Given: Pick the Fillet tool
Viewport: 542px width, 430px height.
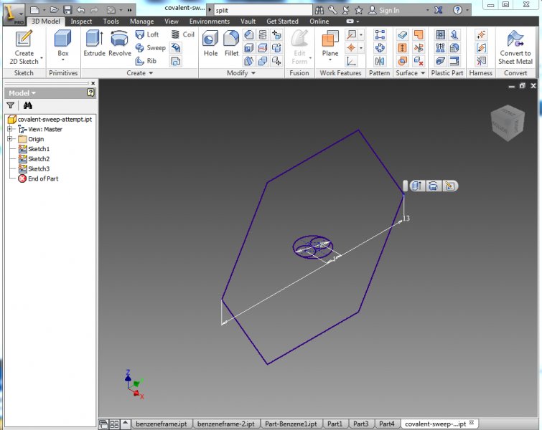Looking at the screenshot, I should [x=231, y=44].
